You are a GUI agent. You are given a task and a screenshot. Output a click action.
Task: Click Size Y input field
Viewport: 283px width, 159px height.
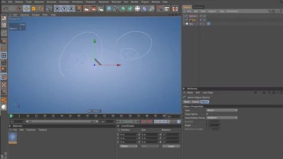(149, 138)
